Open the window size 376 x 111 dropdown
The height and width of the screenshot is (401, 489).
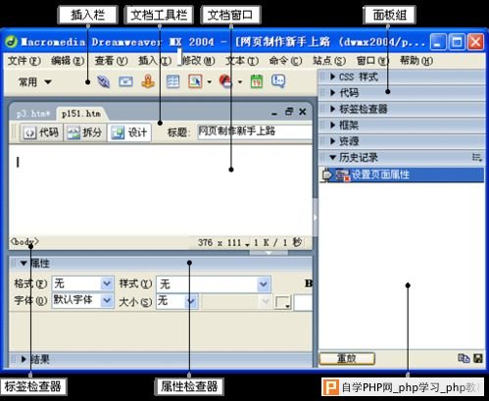pyautogui.click(x=223, y=243)
